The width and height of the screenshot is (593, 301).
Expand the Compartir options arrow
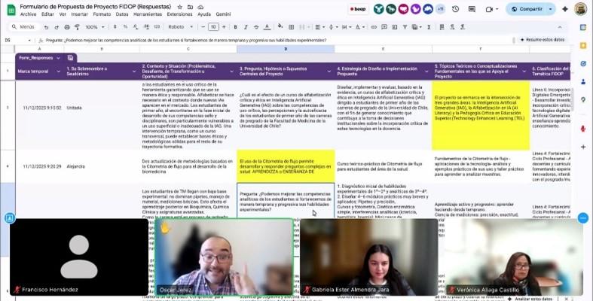552,9
